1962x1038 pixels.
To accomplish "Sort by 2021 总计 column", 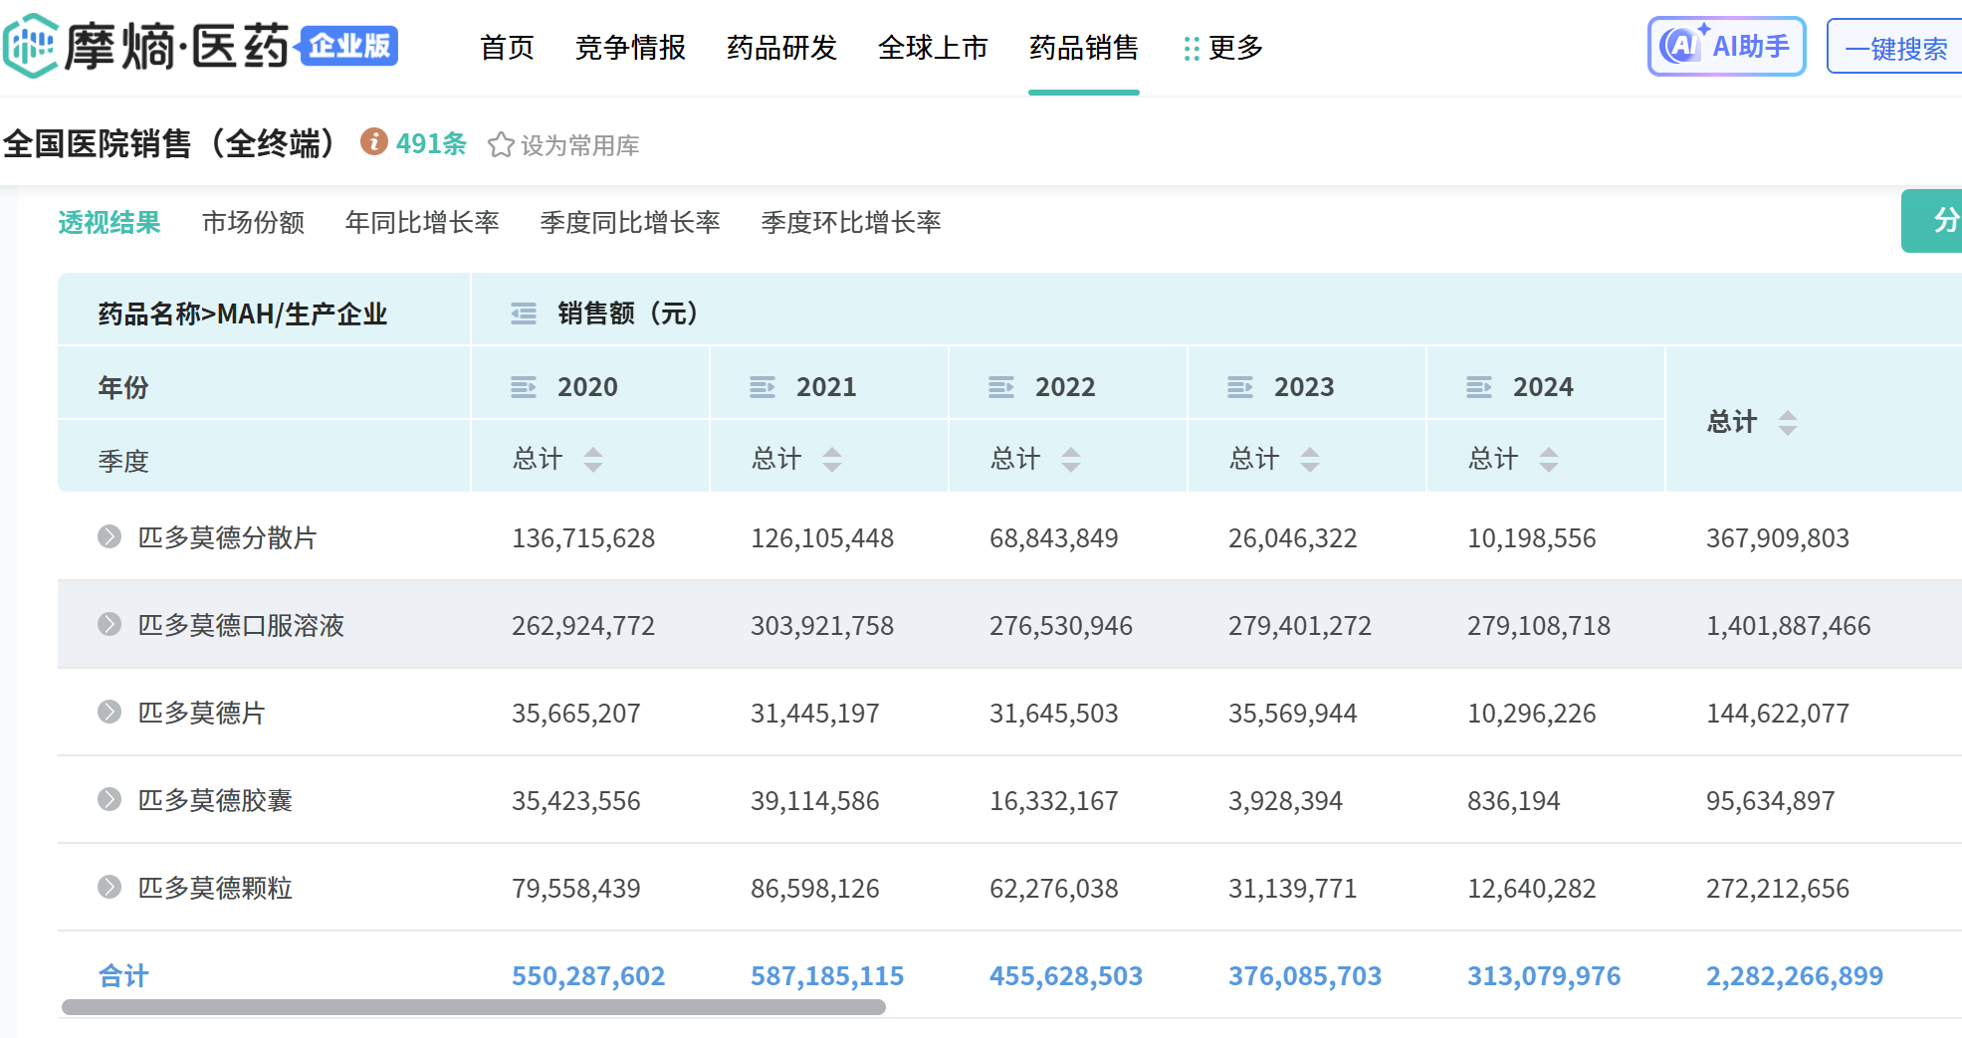I will (832, 459).
